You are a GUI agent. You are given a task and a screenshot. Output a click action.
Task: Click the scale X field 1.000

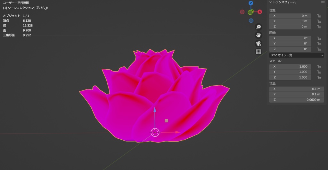(x=290, y=66)
